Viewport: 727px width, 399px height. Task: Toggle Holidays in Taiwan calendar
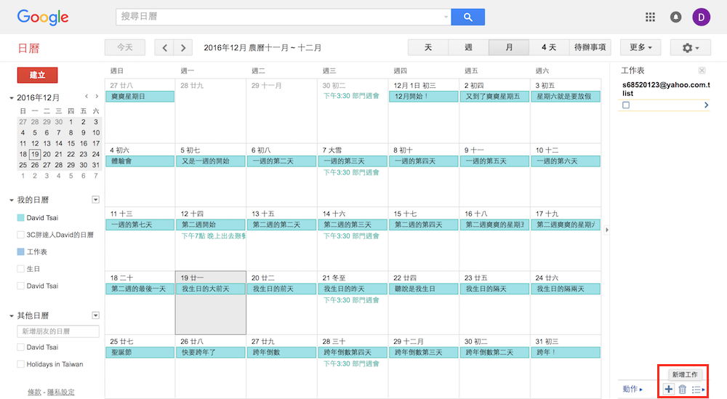click(x=20, y=364)
